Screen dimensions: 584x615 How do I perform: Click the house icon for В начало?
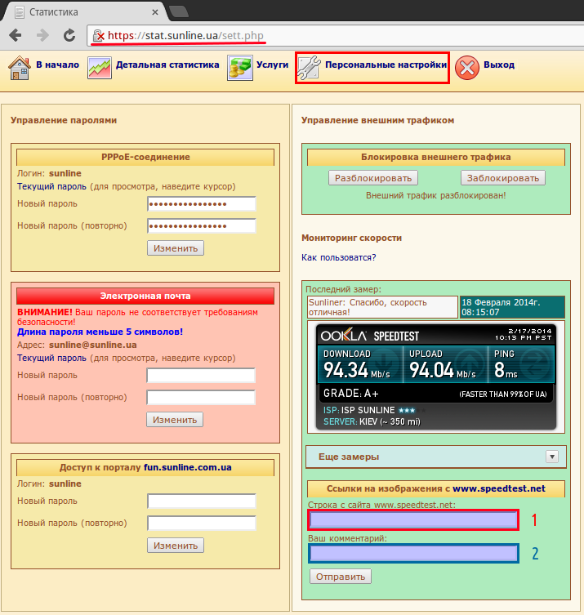click(20, 68)
